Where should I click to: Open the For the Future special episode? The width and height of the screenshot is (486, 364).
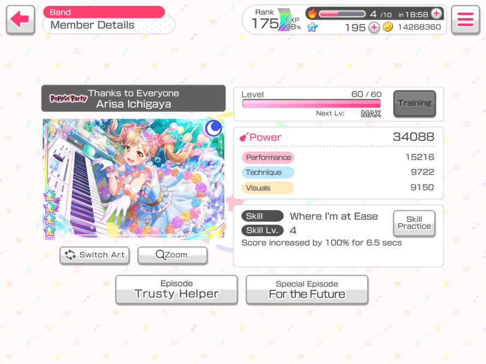click(x=307, y=290)
